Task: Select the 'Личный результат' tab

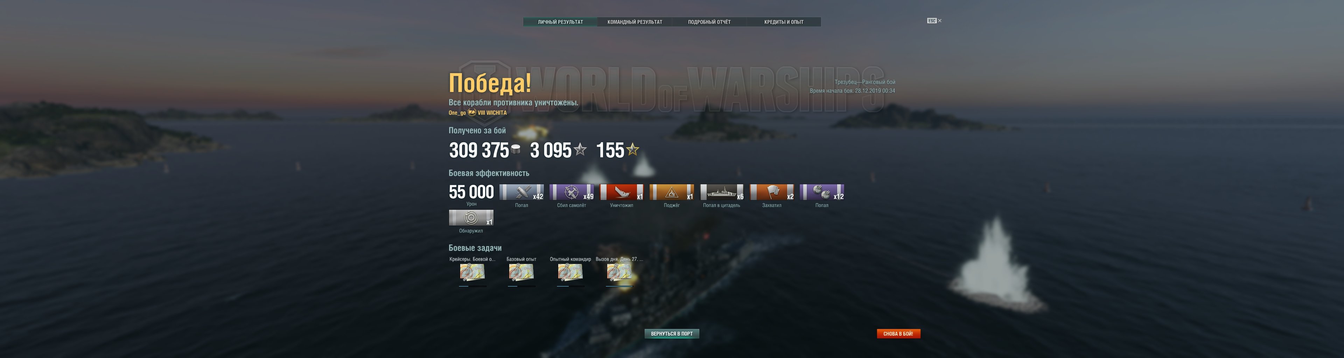Action: coord(560,22)
